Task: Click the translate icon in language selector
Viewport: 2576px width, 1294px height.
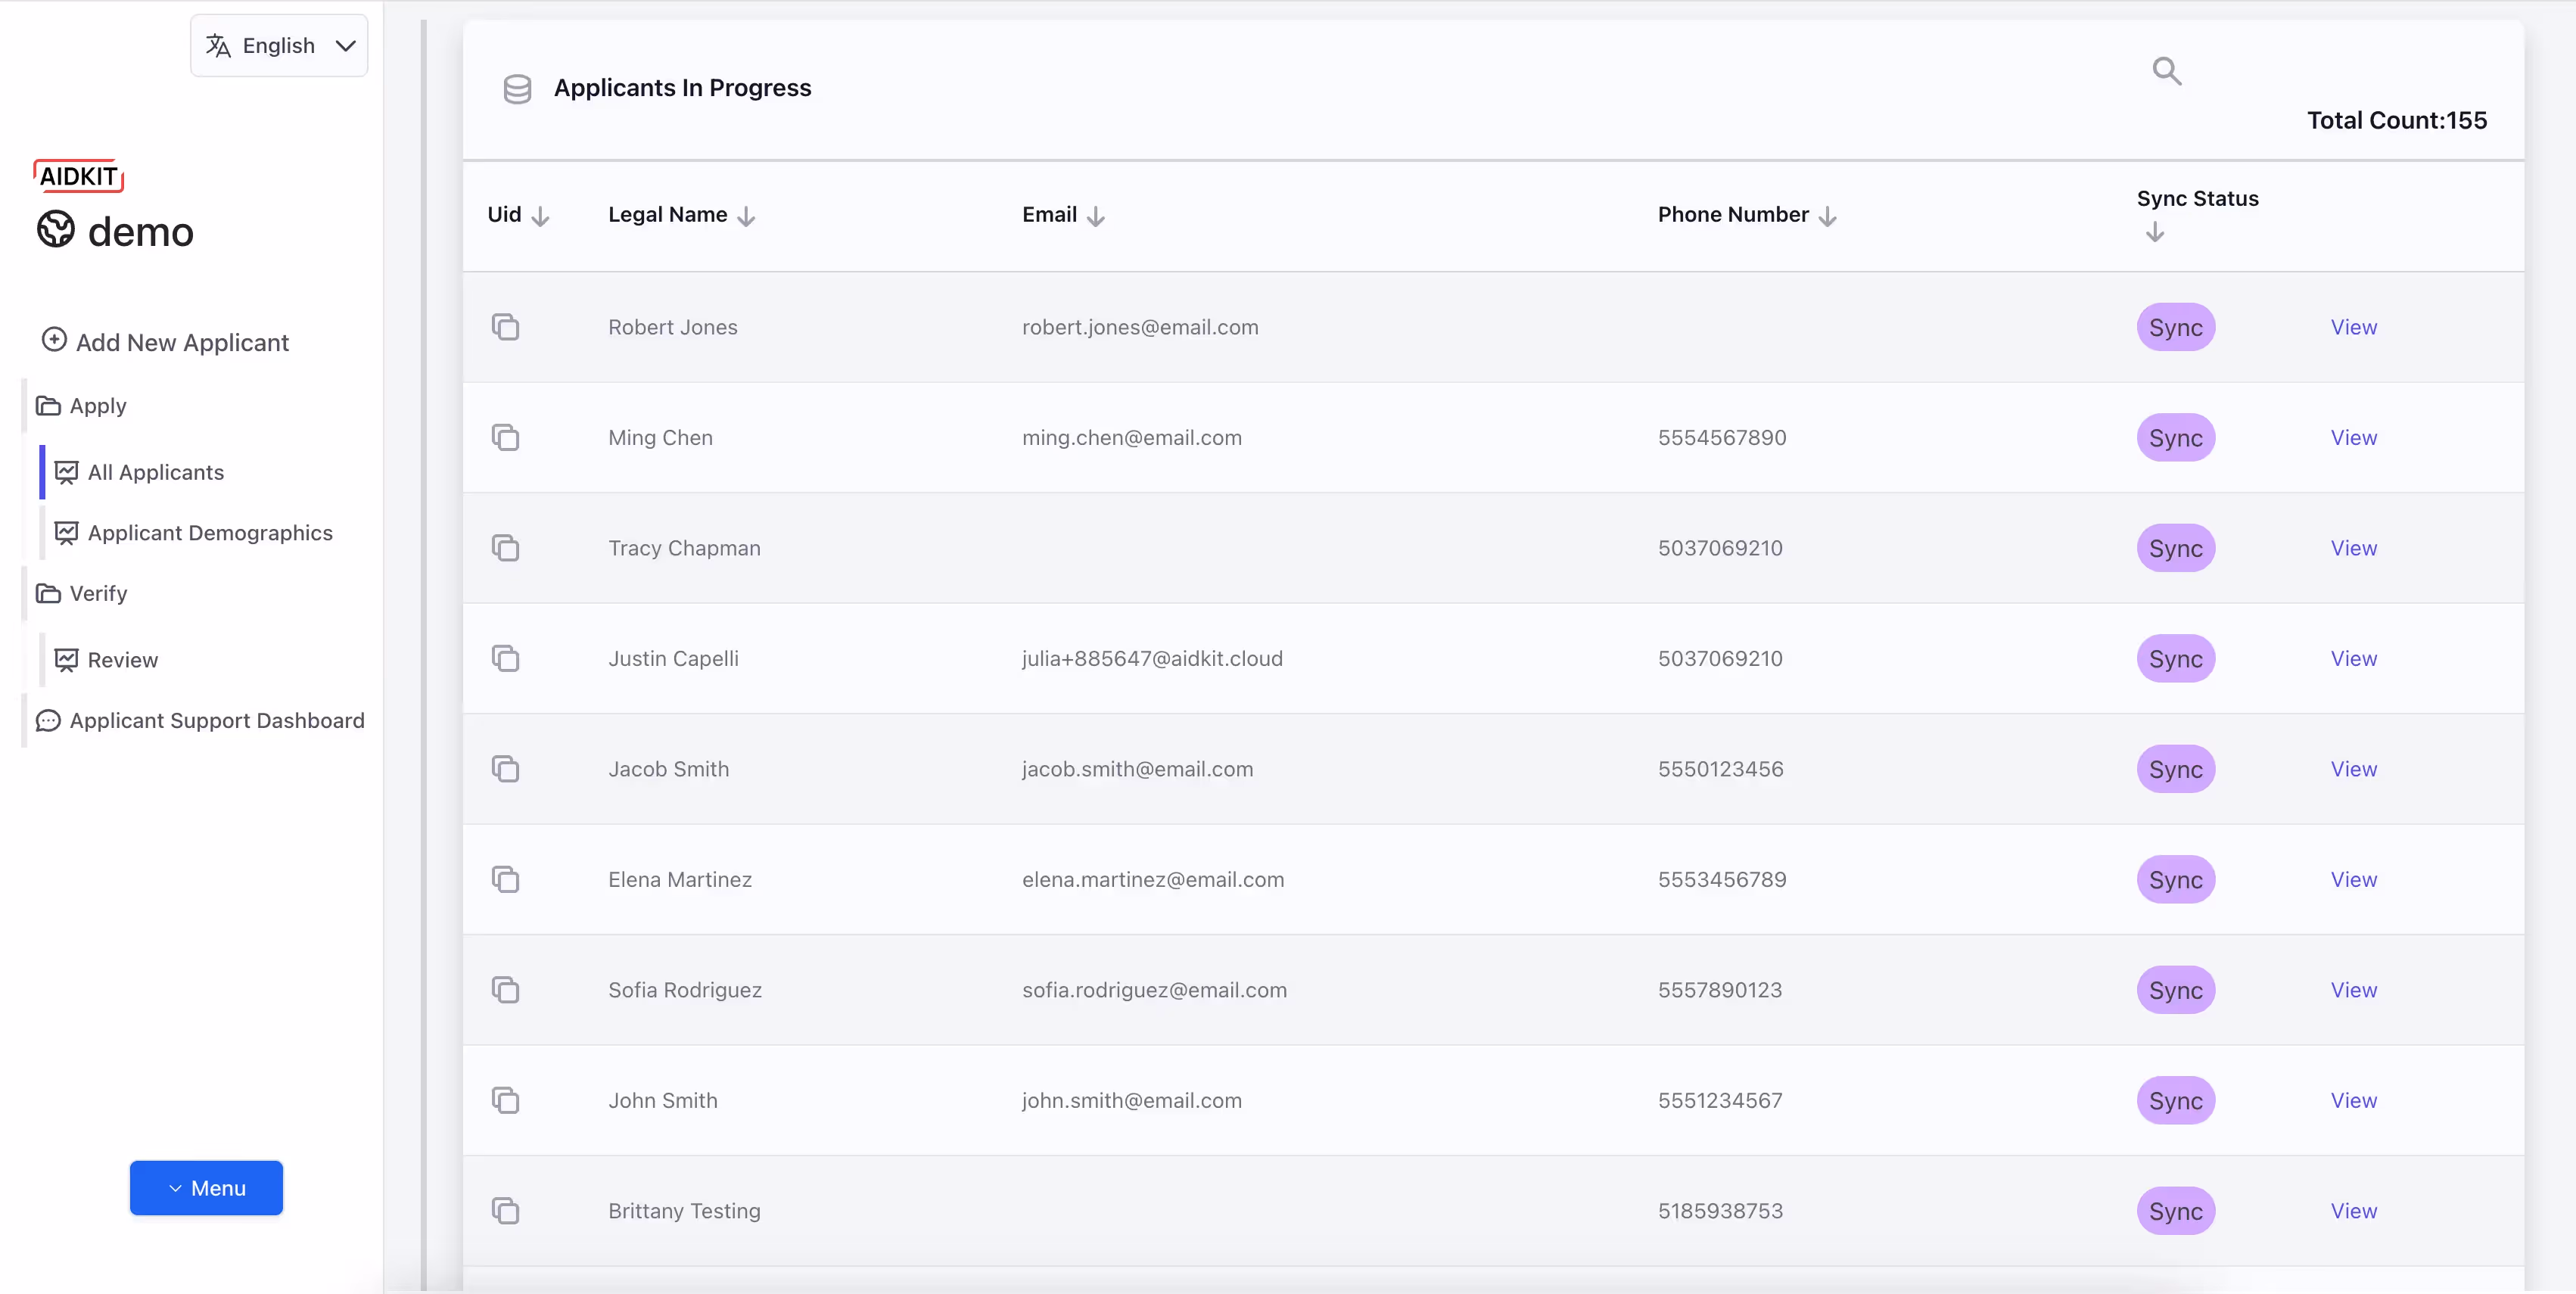Action: coord(218,46)
